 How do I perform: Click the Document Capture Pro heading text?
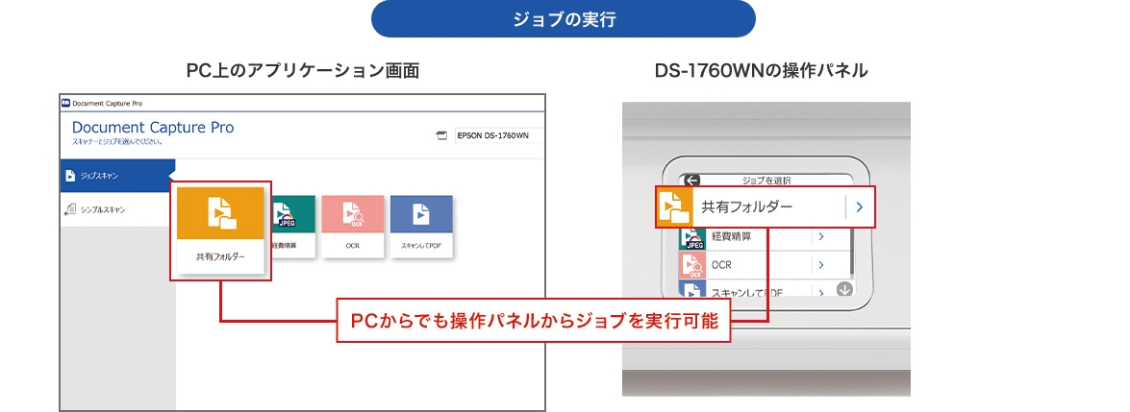pyautogui.click(x=153, y=127)
